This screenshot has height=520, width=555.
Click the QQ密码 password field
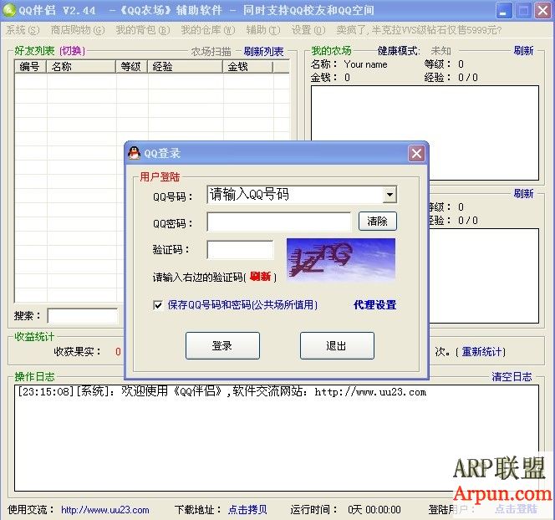(279, 222)
